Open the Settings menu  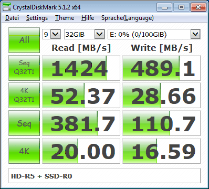37,18
